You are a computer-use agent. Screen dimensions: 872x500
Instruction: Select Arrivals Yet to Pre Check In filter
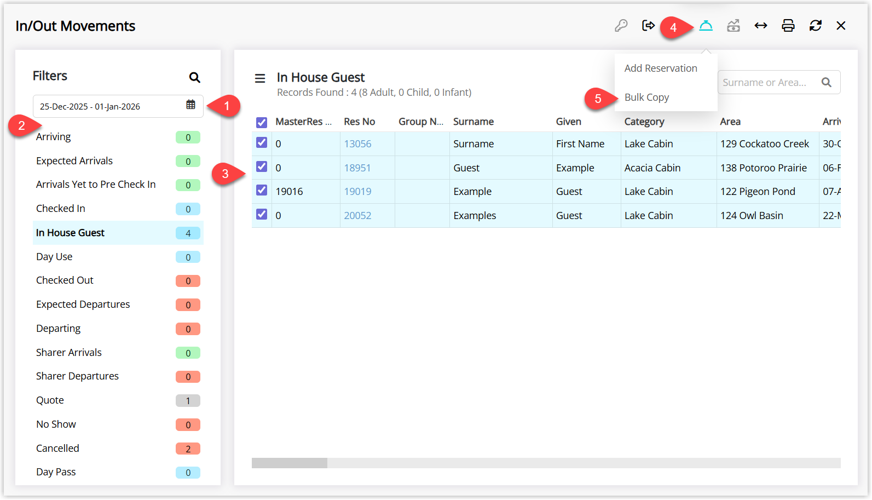point(118,185)
